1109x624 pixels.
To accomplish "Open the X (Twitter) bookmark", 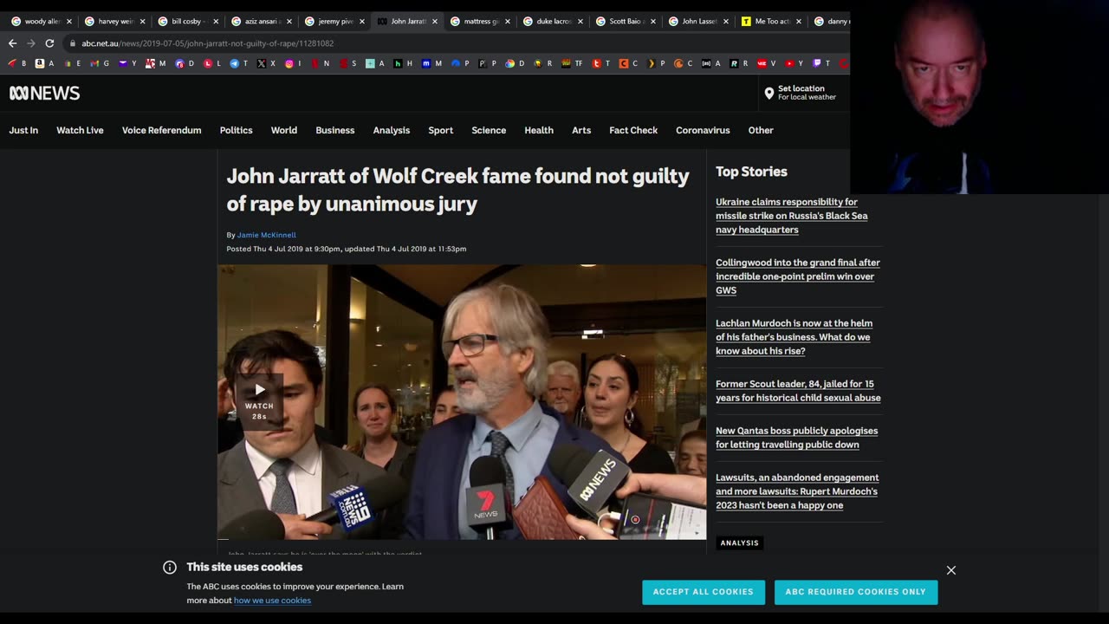I will click(x=262, y=63).
